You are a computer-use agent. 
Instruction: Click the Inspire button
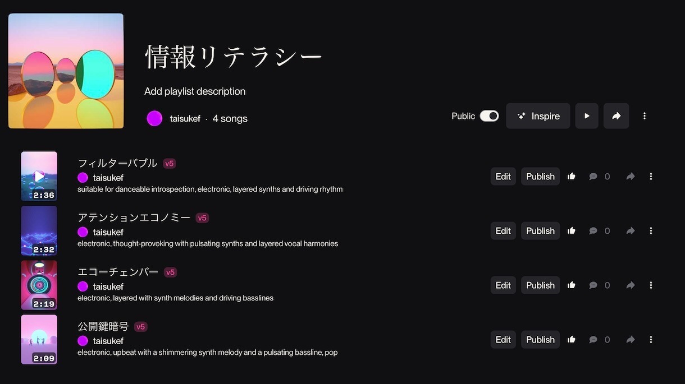(x=538, y=116)
